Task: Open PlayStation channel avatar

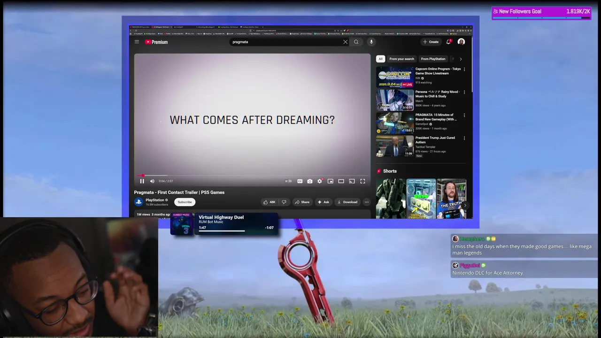Action: 139,202
